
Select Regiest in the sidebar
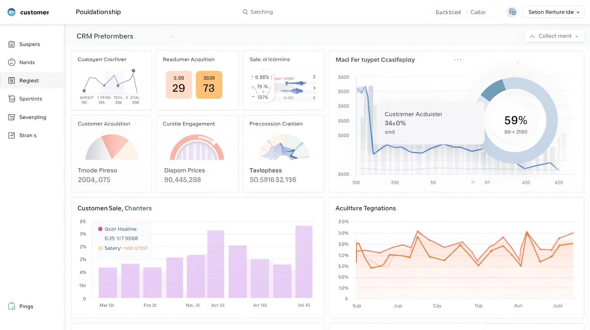tap(32, 80)
